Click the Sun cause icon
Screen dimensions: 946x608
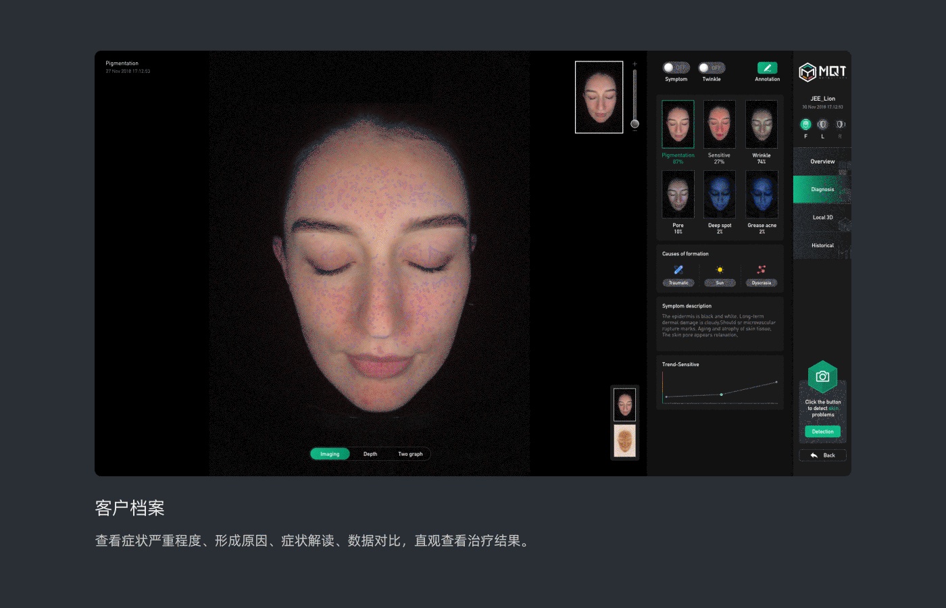point(720,270)
